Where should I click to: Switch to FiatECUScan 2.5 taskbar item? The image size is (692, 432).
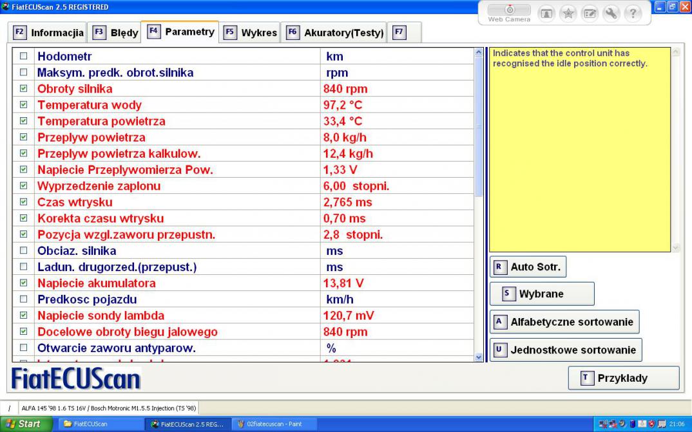click(x=187, y=424)
